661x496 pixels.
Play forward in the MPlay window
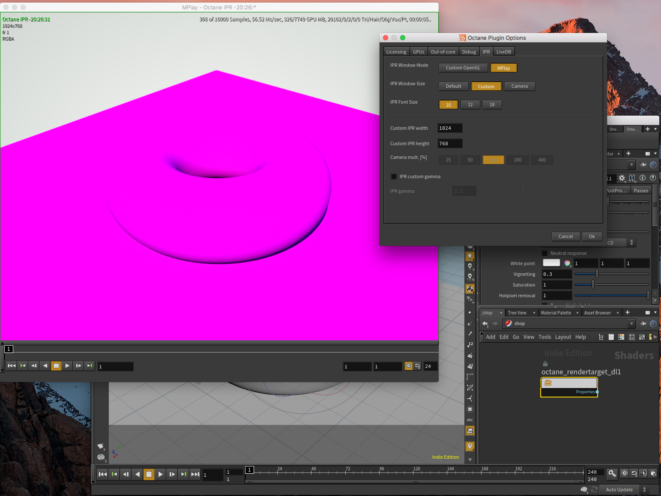click(67, 366)
